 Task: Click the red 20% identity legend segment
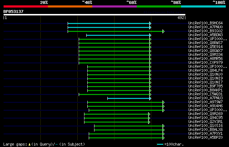point(26,6)
